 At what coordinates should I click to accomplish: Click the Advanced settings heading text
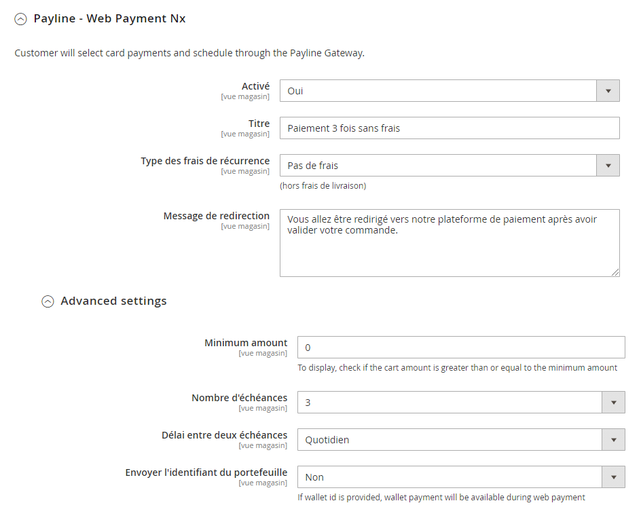(113, 301)
